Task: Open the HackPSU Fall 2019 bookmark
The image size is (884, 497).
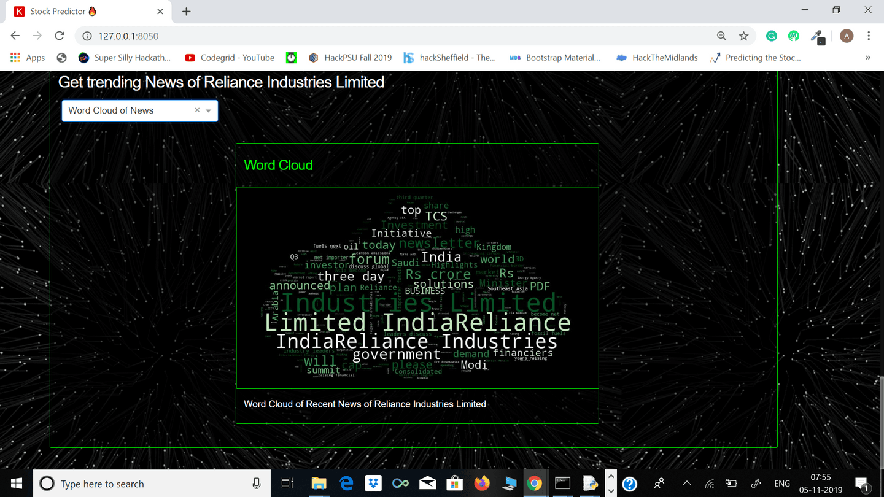Action: pyautogui.click(x=350, y=58)
